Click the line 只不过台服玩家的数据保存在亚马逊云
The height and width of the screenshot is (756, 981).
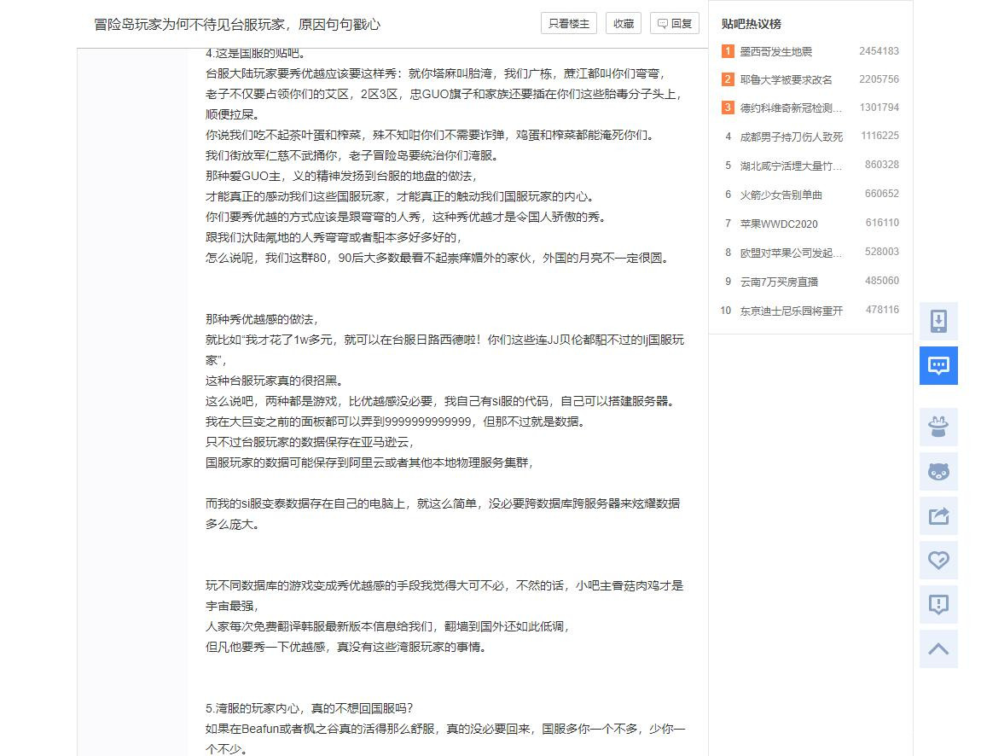[311, 443]
